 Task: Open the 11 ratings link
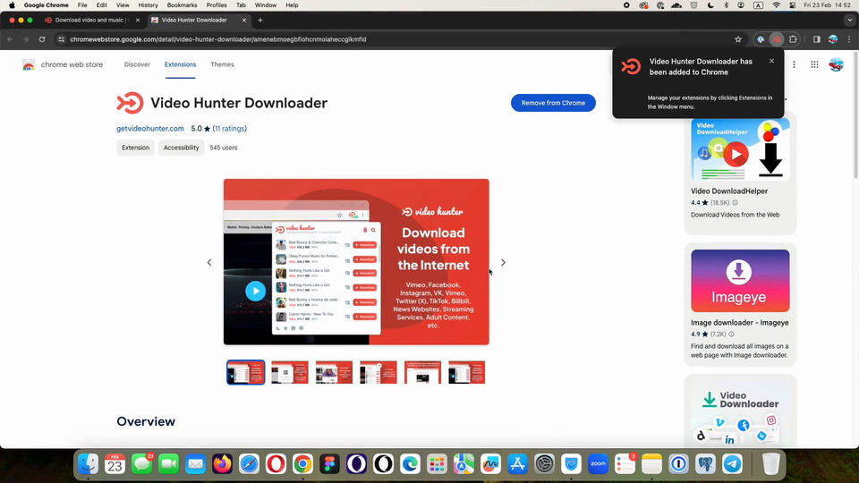[230, 129]
